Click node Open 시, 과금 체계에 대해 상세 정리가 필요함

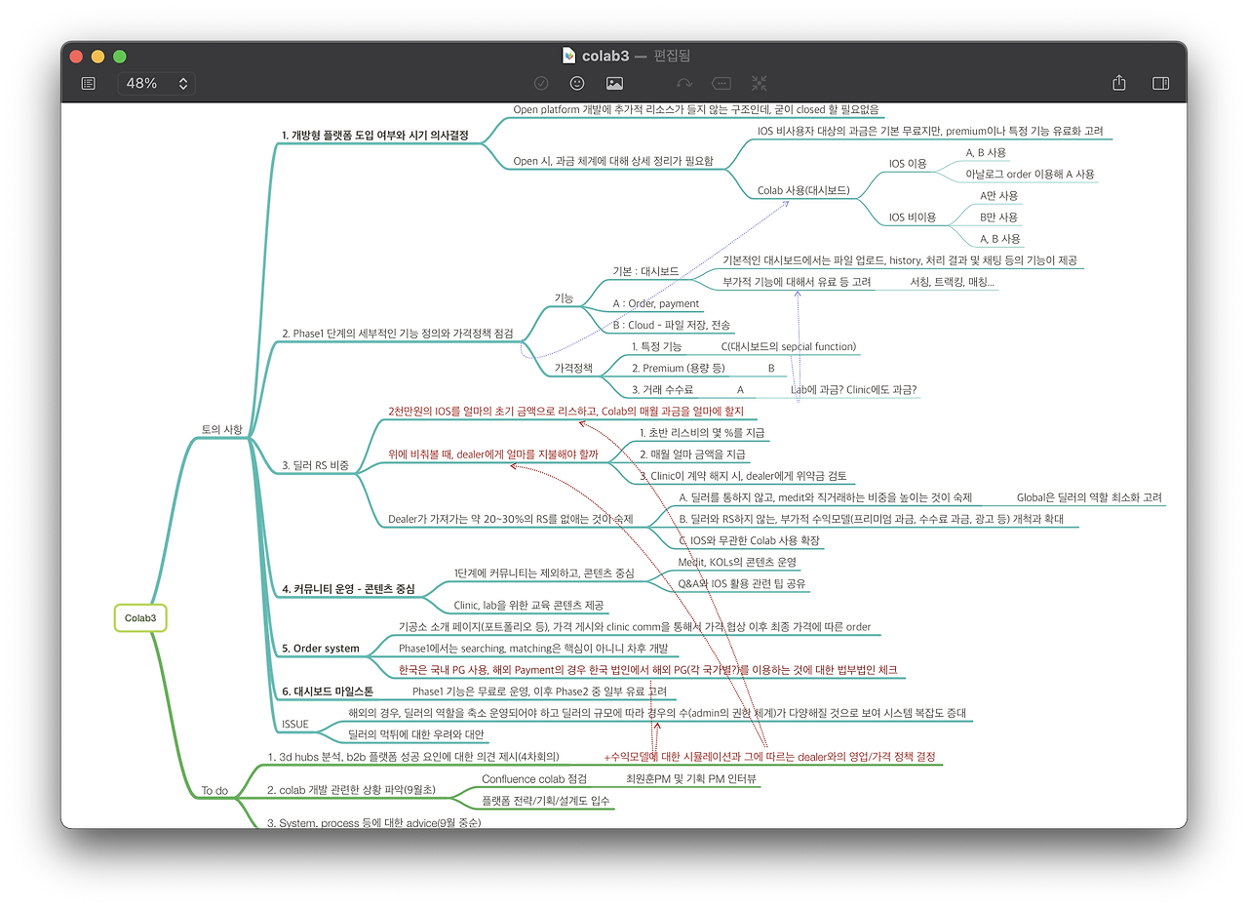click(613, 161)
